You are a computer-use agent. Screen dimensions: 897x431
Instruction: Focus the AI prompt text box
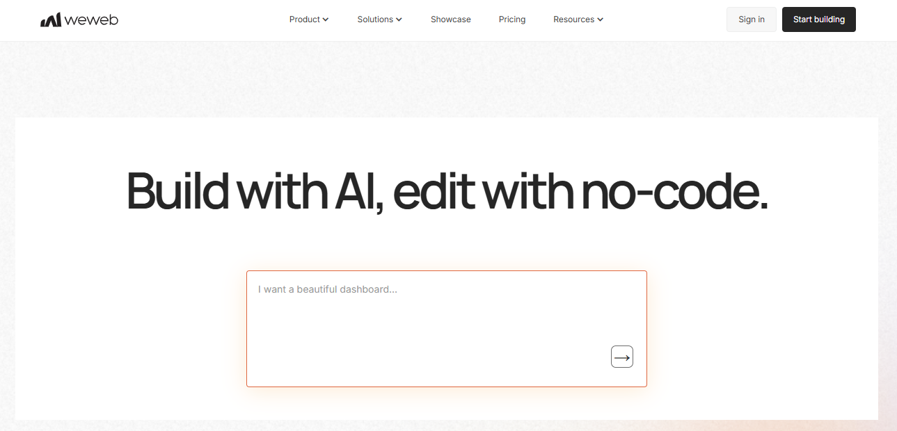(x=447, y=329)
